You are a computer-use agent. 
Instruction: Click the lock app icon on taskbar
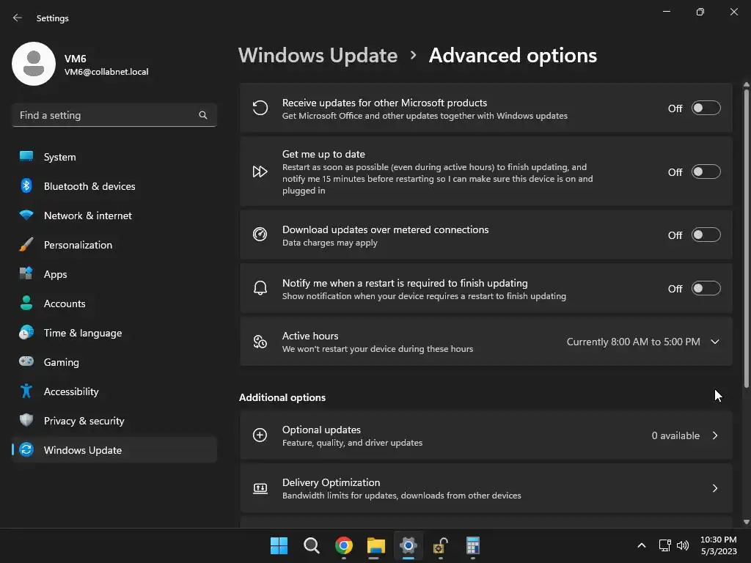(x=440, y=545)
